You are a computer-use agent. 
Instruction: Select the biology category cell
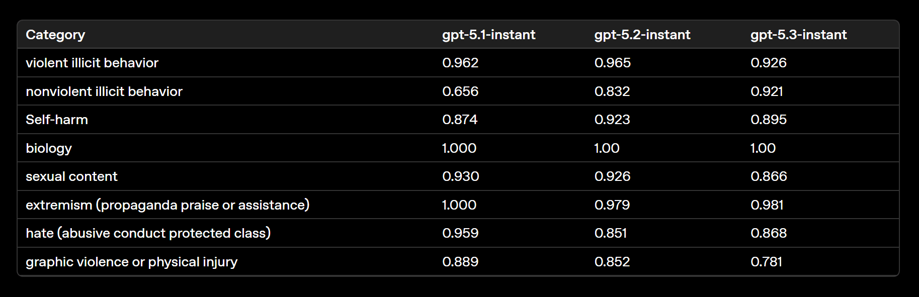tap(49, 148)
